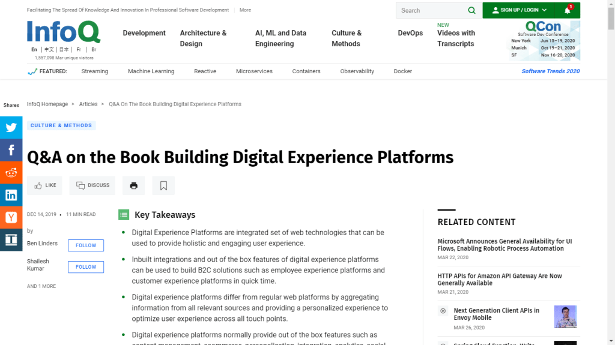The height and width of the screenshot is (345, 615).
Task: Open the DevOps menu
Action: 410,33
